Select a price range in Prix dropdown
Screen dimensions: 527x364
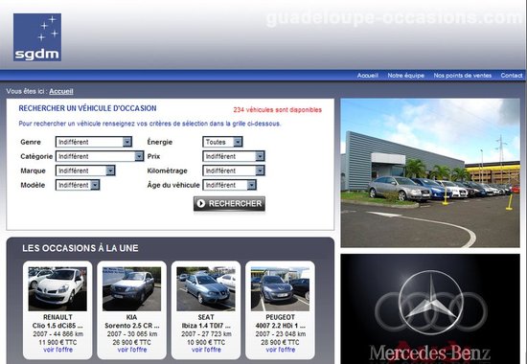tap(234, 156)
